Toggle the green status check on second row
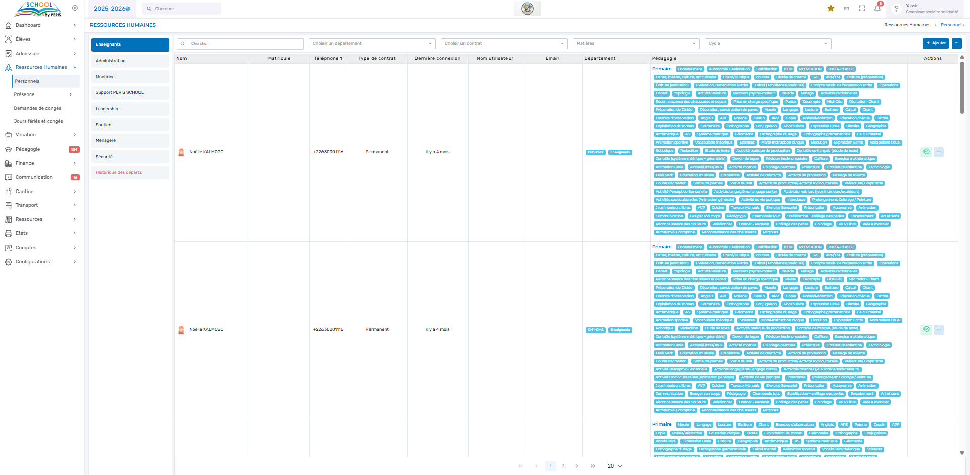The image size is (970, 475). pos(926,329)
